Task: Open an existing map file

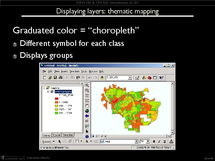Action: pos(50,78)
